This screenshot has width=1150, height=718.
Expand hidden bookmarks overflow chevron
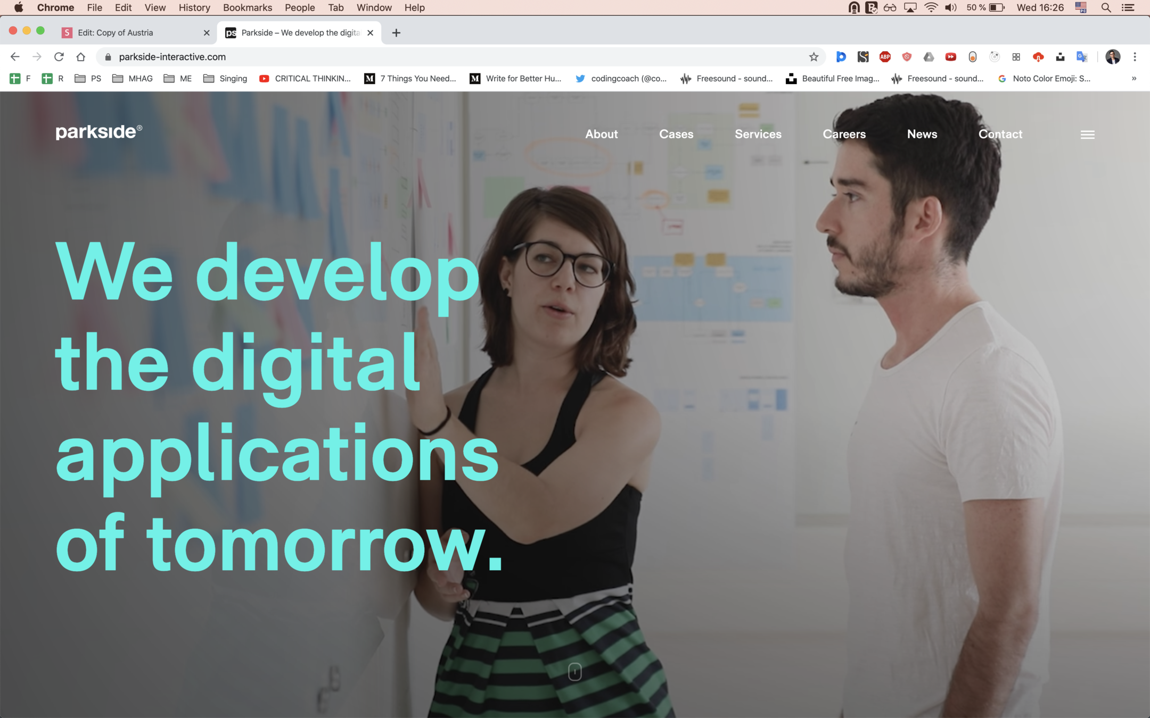click(1133, 79)
